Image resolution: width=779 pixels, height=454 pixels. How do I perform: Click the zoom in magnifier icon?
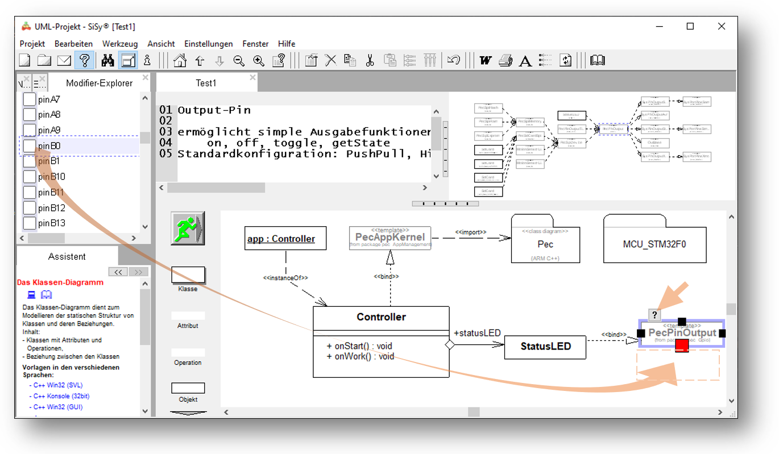pyautogui.click(x=259, y=60)
